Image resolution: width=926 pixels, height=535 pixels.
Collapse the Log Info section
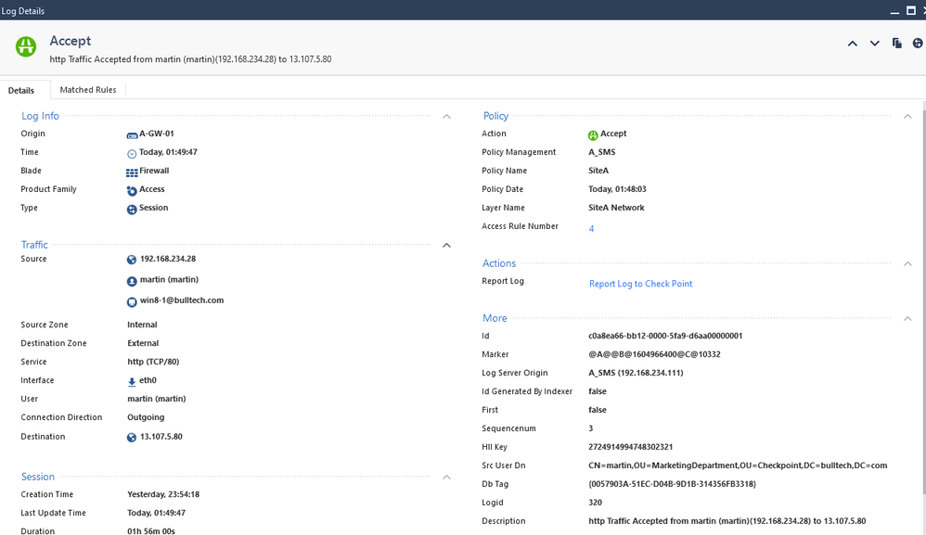tap(446, 117)
